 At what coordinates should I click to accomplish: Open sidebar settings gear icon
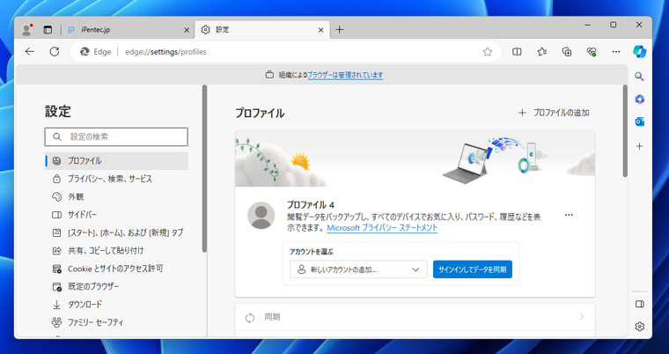(x=639, y=327)
